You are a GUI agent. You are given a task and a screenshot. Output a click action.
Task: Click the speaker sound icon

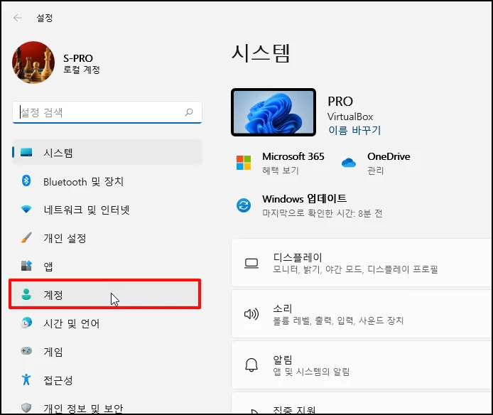click(x=251, y=314)
